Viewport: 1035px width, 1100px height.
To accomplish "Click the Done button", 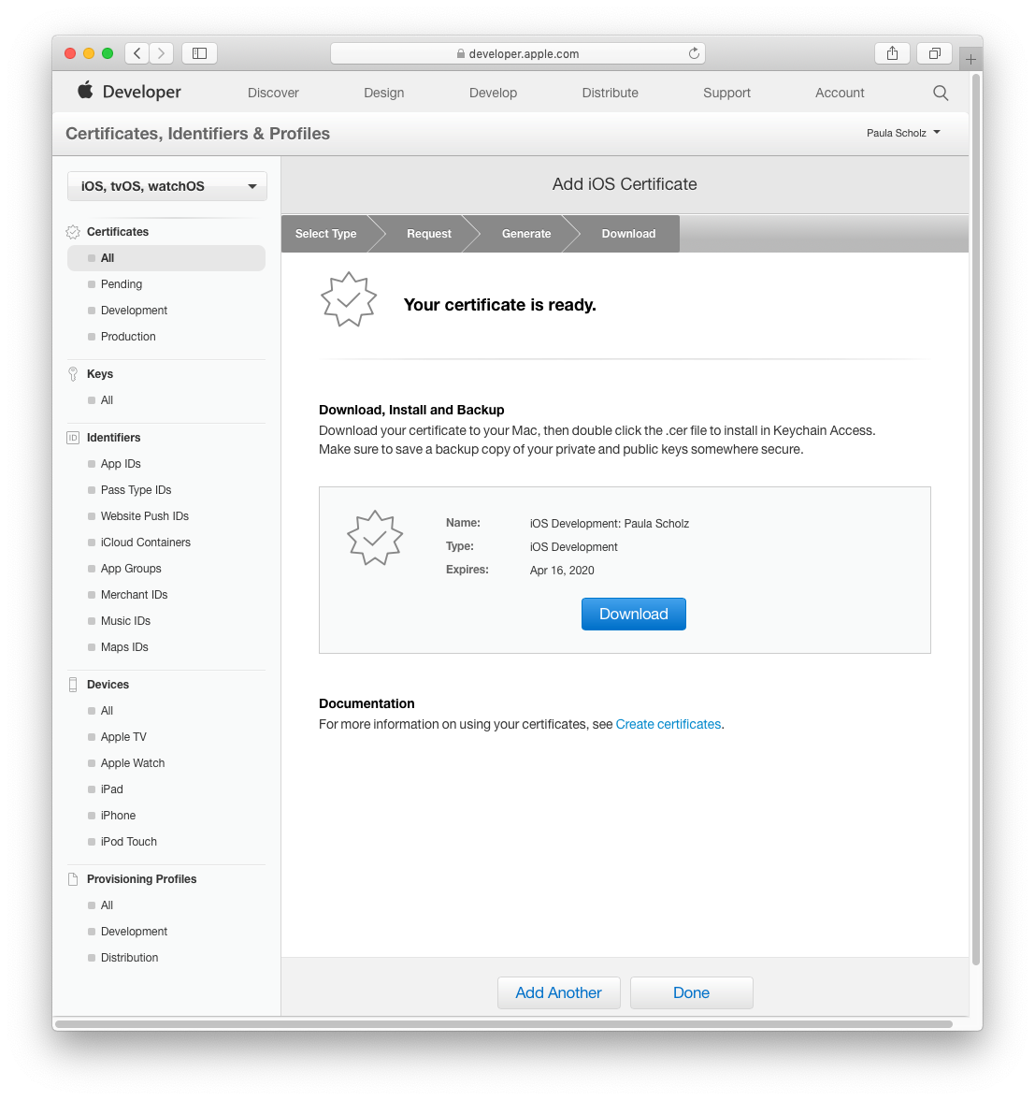I will click(692, 992).
